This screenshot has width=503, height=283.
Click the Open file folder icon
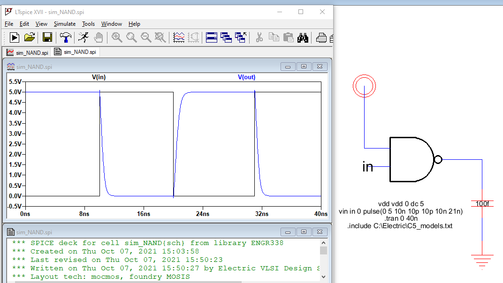click(29, 37)
